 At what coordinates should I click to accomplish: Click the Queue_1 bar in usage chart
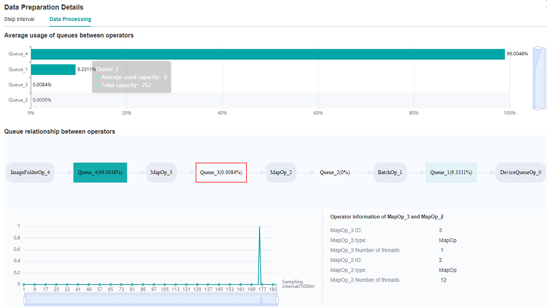click(53, 69)
